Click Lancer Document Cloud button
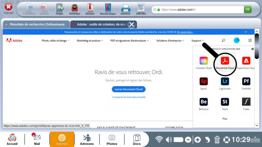Image resolution: width=262 pixels, height=147 pixels. pyautogui.click(x=129, y=89)
